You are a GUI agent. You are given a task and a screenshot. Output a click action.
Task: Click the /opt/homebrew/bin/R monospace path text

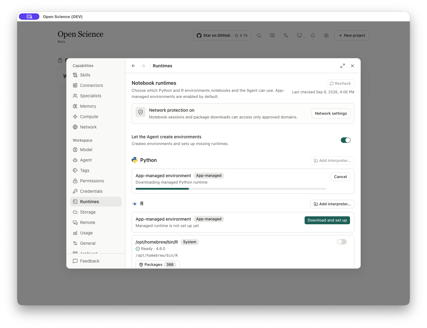(157, 255)
